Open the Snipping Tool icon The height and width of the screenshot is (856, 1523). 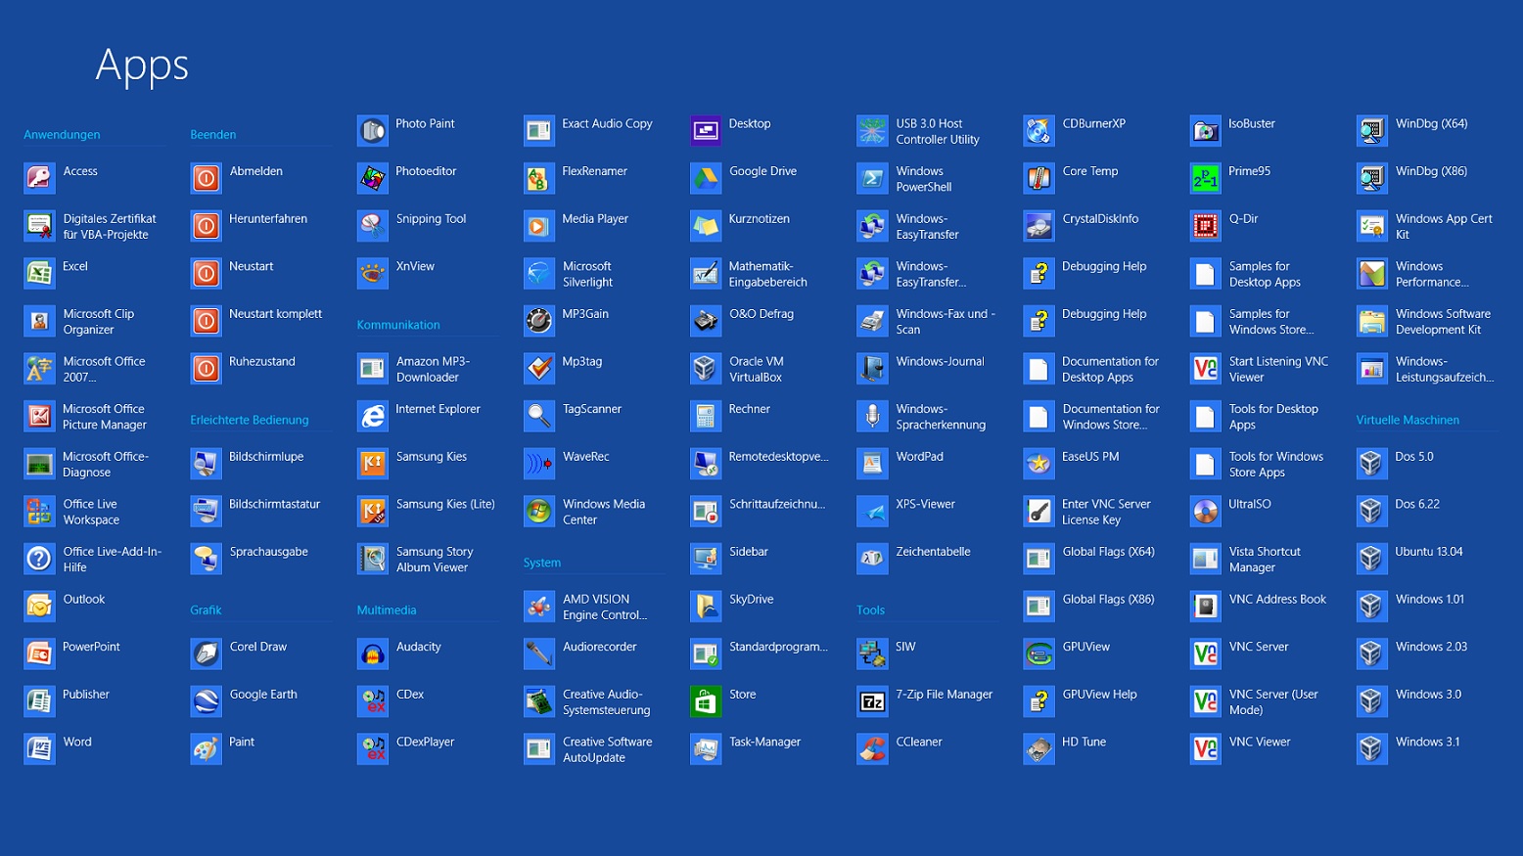click(373, 226)
